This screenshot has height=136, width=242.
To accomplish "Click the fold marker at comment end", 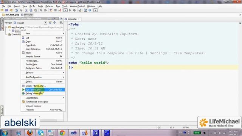I will click(x=67, y=58).
